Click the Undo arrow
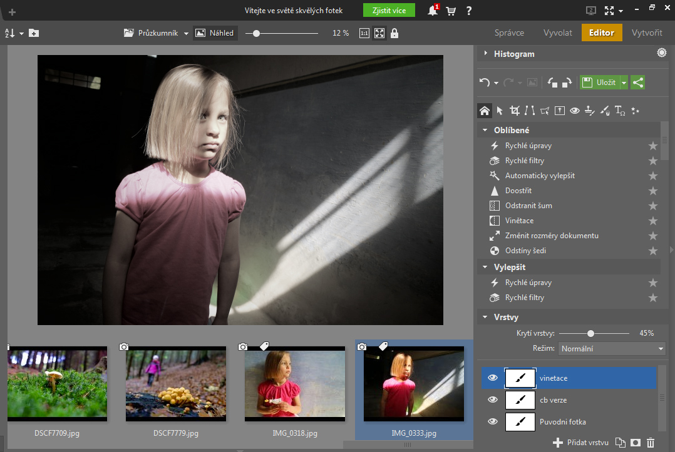This screenshot has width=675, height=452. click(x=484, y=82)
